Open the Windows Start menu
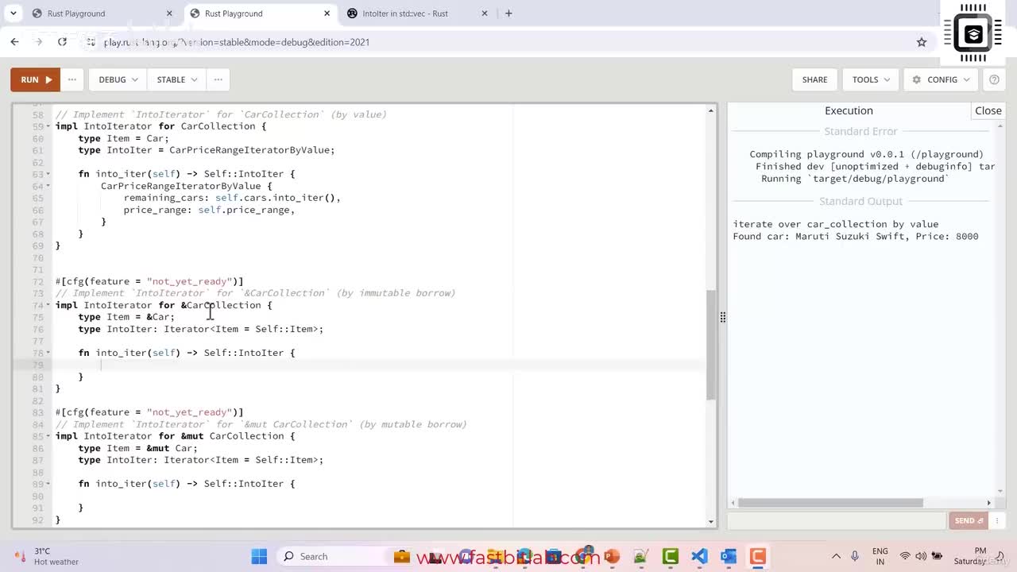This screenshot has width=1017, height=572. pyautogui.click(x=259, y=556)
